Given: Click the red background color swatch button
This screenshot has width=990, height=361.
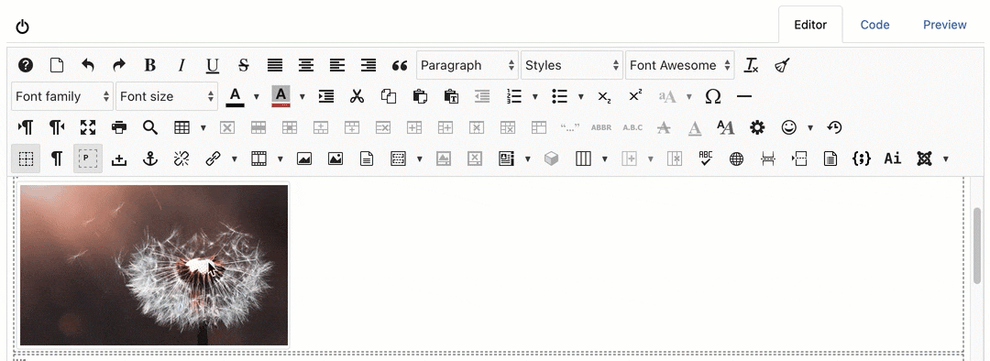Looking at the screenshot, I should pos(281,96).
